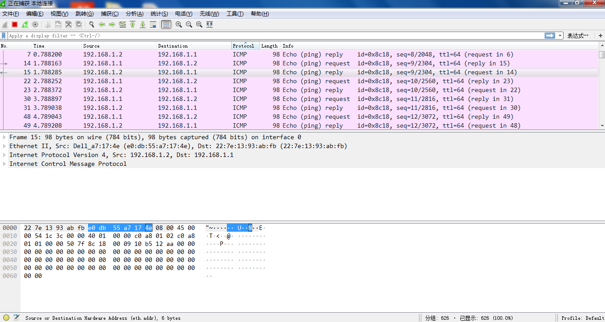Open the 统计(S) menu
Viewport: 605px width, 322px height.
coord(159,14)
